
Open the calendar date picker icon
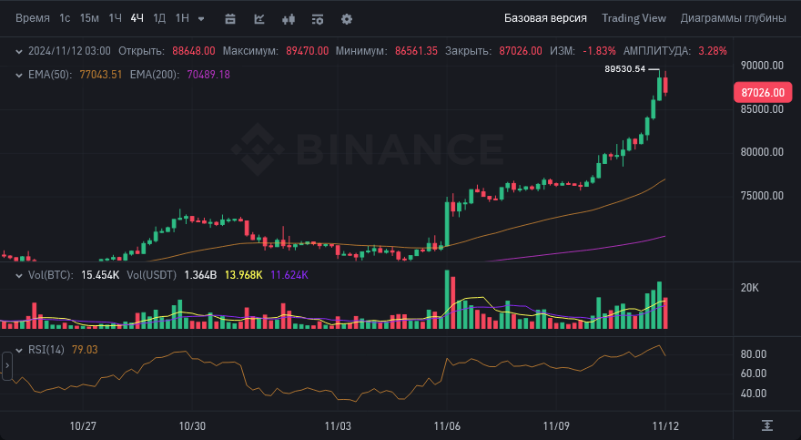[x=230, y=19]
